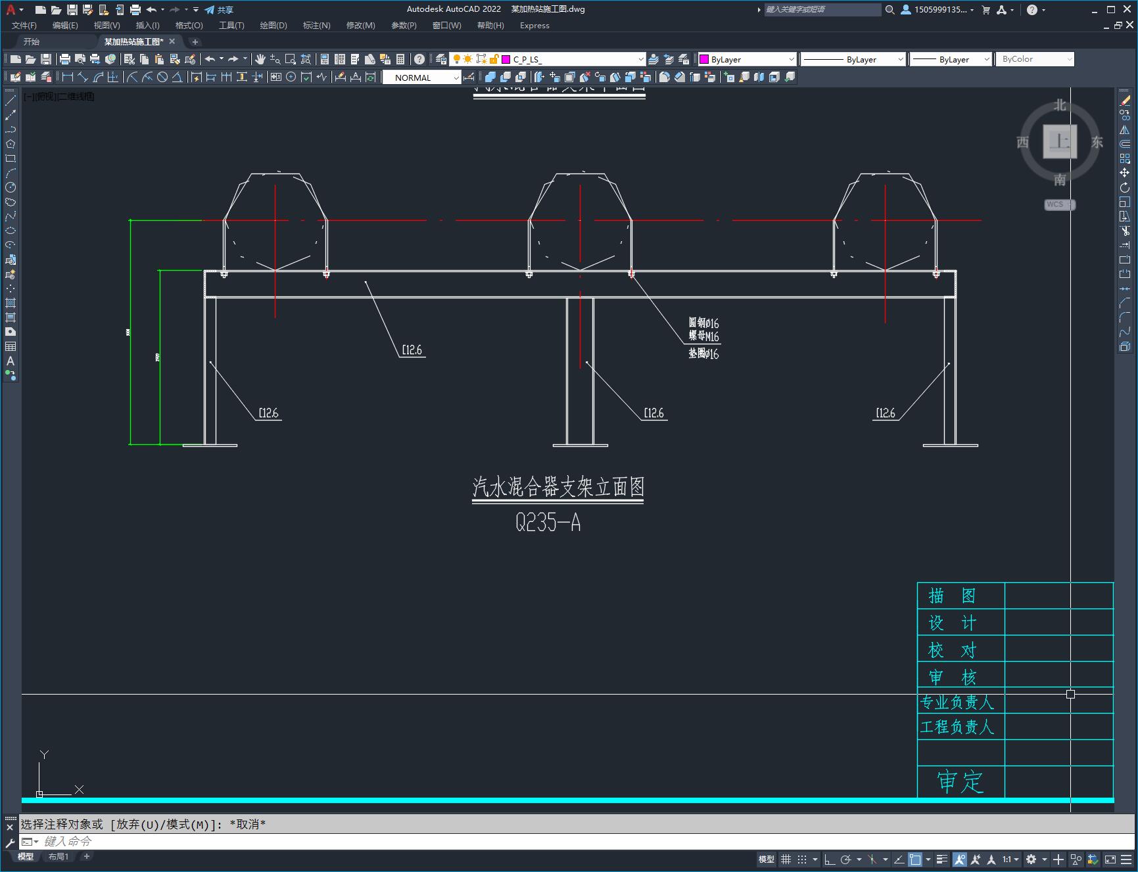Image resolution: width=1138 pixels, height=872 pixels.
Task: Click the Move tool in modify toolbar
Action: [x=1125, y=173]
